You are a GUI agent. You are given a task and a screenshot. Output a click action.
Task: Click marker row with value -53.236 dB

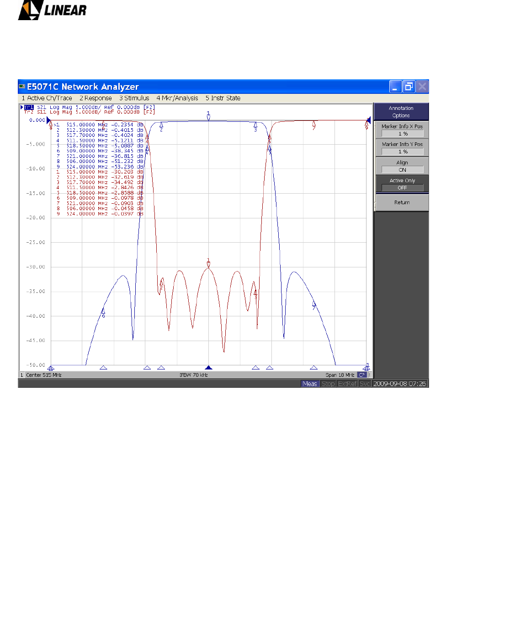[x=99, y=167]
